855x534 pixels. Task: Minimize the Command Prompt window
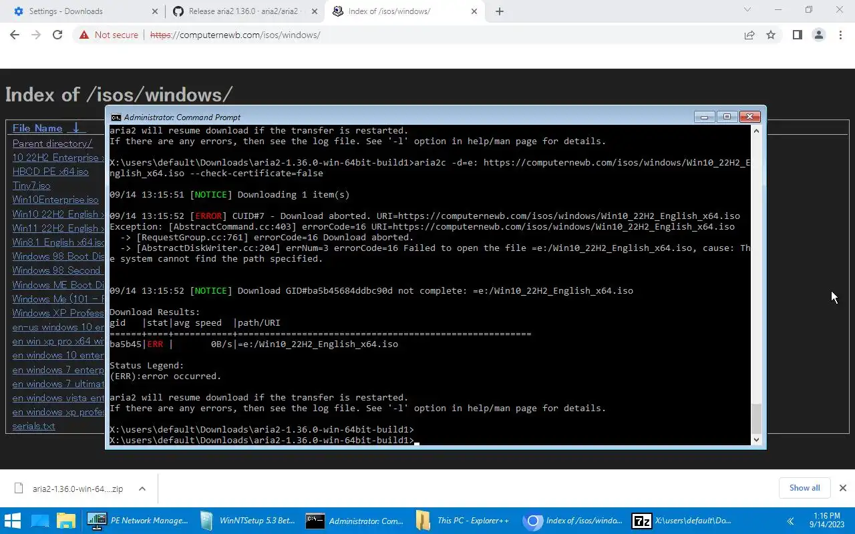pos(704,117)
